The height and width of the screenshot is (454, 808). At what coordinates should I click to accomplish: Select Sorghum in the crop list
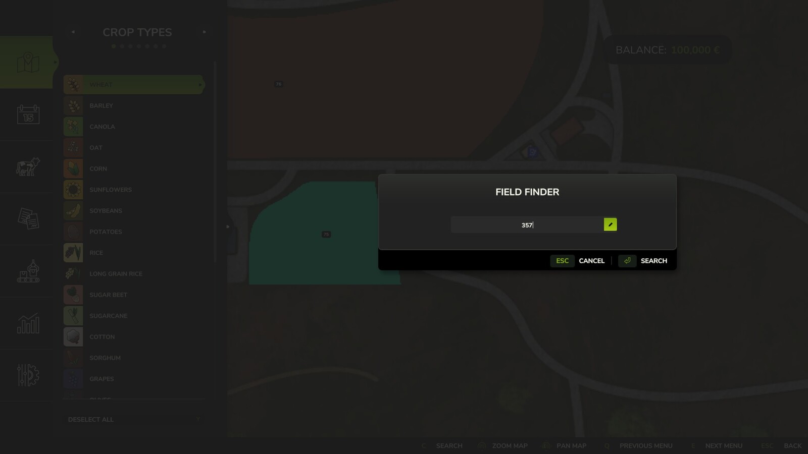pyautogui.click(x=134, y=358)
